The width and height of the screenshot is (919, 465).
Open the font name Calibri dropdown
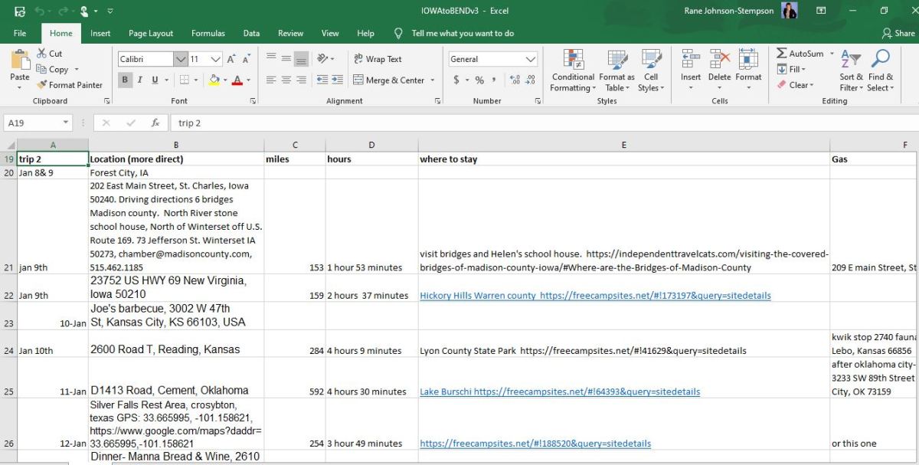coord(181,59)
